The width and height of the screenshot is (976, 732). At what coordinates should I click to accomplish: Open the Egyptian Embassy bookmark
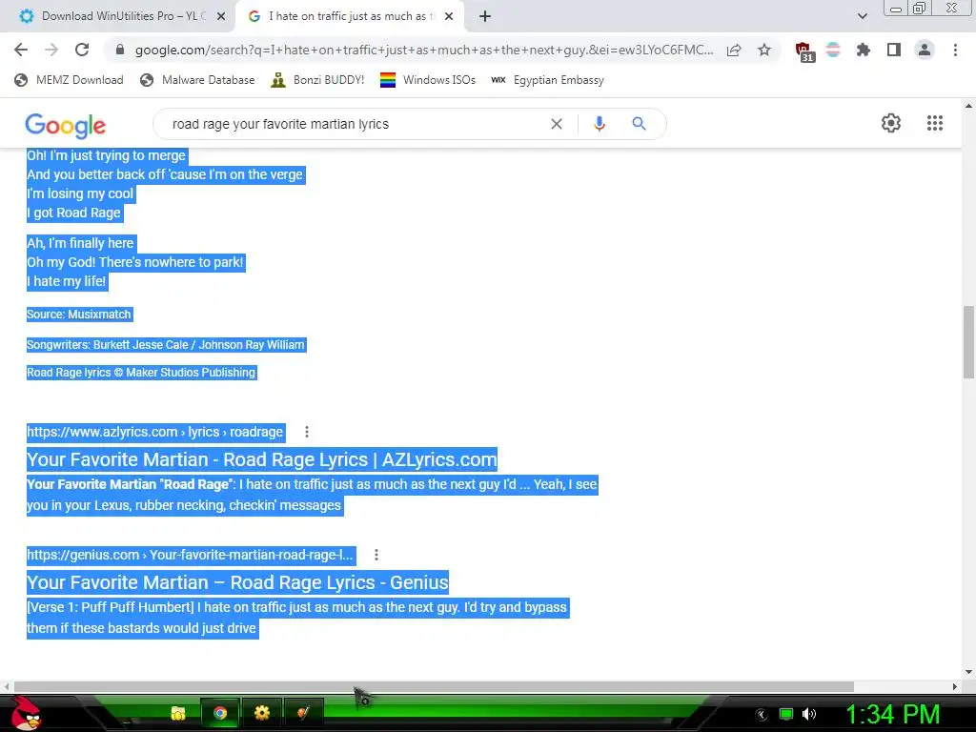pyautogui.click(x=548, y=80)
